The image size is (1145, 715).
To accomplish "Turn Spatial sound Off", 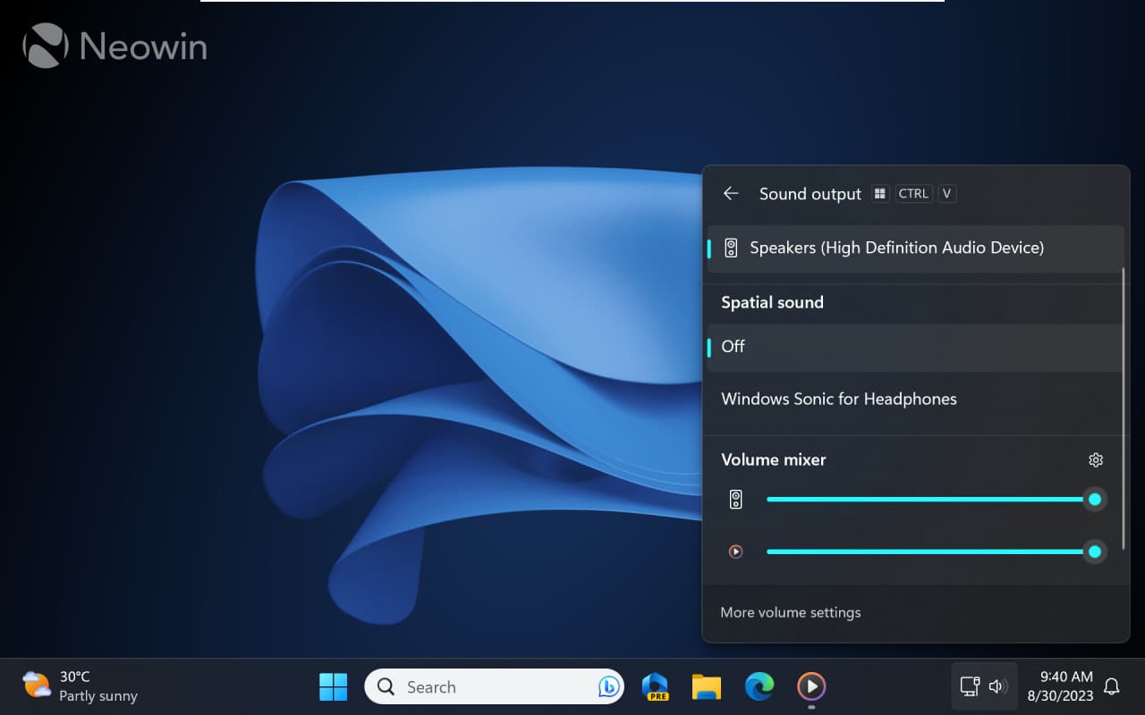I will point(734,347).
